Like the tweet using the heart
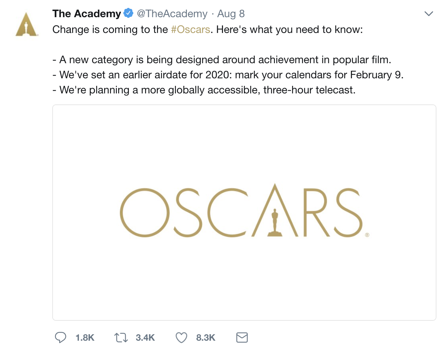The width and height of the screenshot is (444, 351). coord(181,338)
